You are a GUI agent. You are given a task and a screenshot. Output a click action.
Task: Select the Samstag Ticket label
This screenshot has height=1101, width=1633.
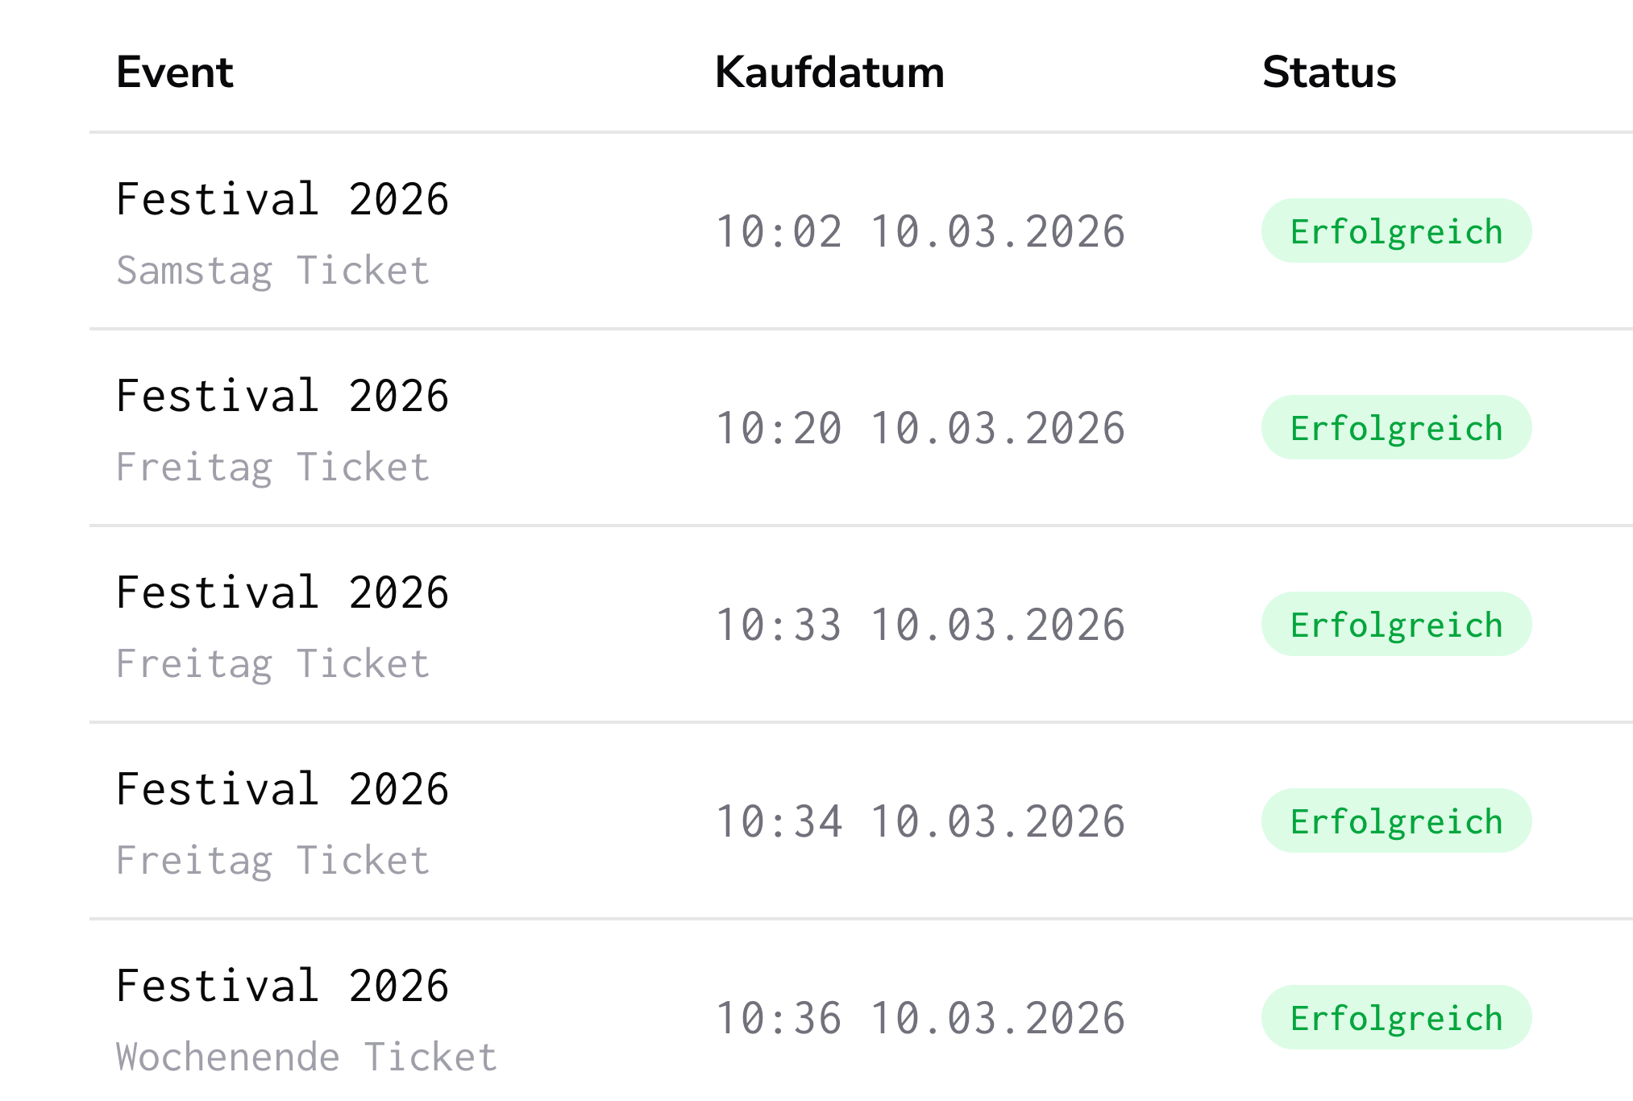point(273,270)
